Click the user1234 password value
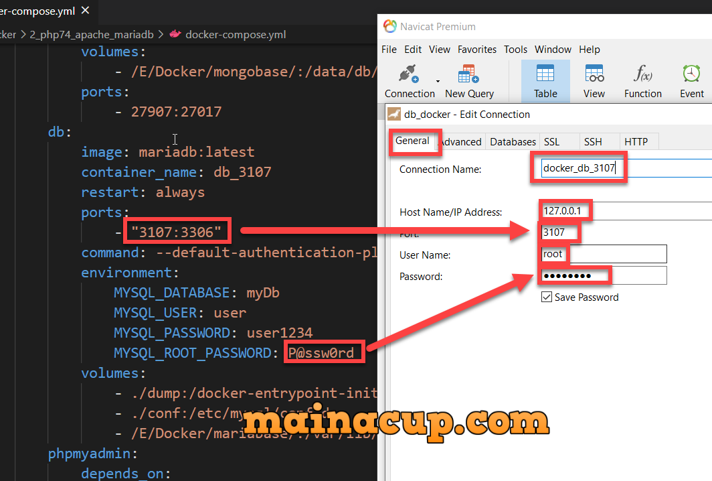Image resolution: width=712 pixels, height=481 pixels. [280, 333]
